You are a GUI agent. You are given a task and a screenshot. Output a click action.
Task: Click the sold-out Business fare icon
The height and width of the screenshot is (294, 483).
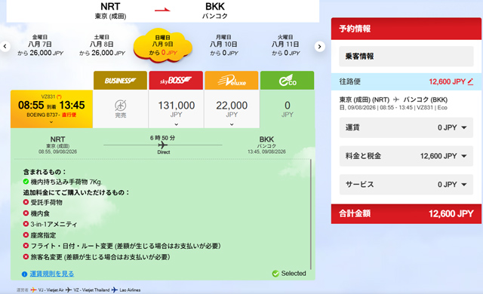pos(121,106)
